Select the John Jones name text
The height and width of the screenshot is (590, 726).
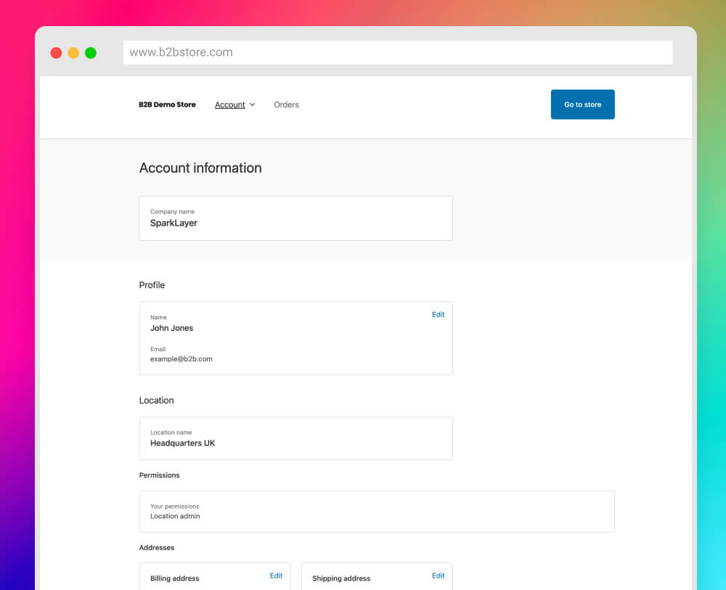point(171,328)
